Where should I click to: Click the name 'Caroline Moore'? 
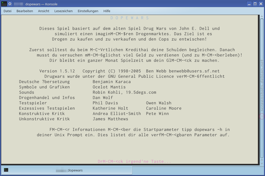(164, 108)
